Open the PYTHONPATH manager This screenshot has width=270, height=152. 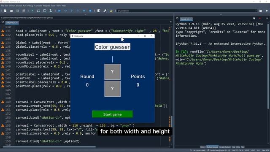[111, 11]
